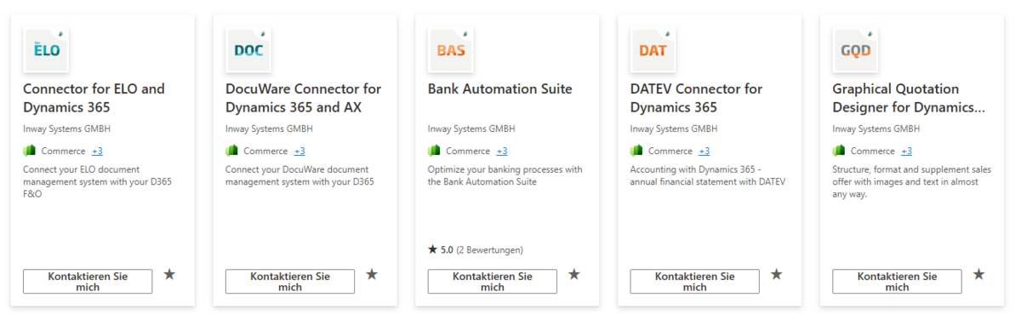The height and width of the screenshot is (326, 1021).
Task: Click Kontaktieren Sie mich on DATEV card
Action: (x=695, y=282)
